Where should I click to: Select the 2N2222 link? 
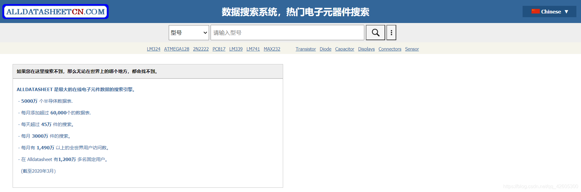(201, 49)
